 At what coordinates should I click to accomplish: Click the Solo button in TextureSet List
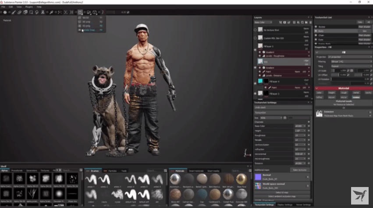pos(360,22)
